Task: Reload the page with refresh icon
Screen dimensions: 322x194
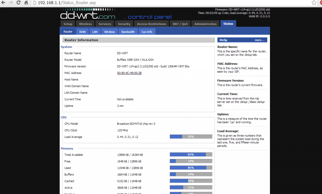Action: 19,3
